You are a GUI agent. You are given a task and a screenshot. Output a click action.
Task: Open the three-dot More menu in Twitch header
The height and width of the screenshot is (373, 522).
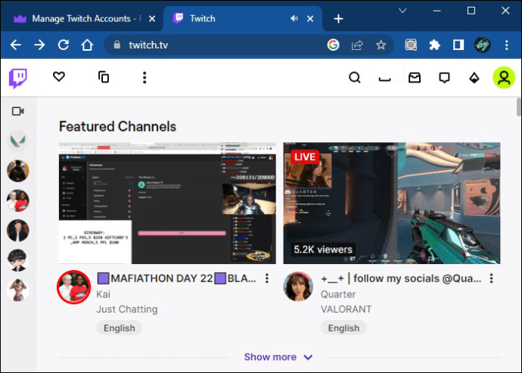point(144,77)
